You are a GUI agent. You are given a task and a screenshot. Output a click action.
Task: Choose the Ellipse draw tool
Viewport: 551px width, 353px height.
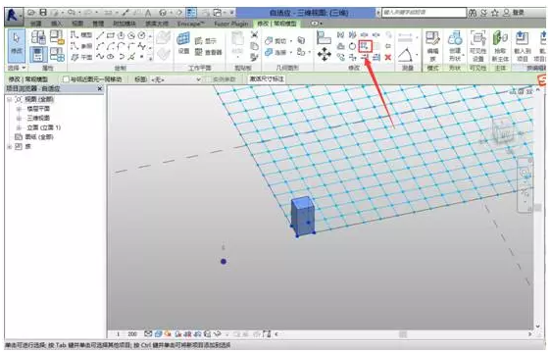point(111,56)
